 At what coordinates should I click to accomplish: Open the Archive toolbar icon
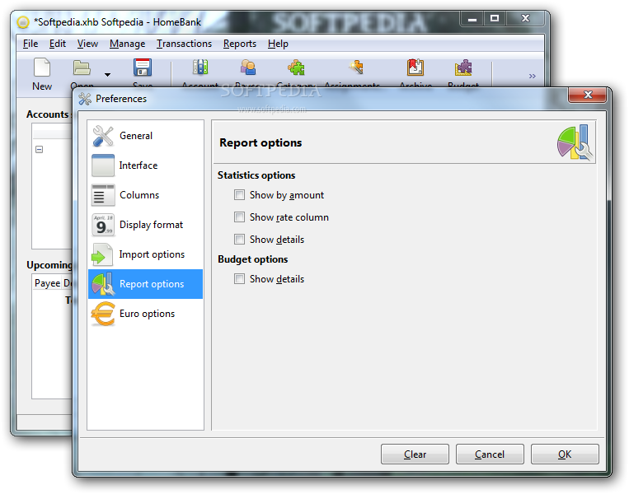click(415, 68)
